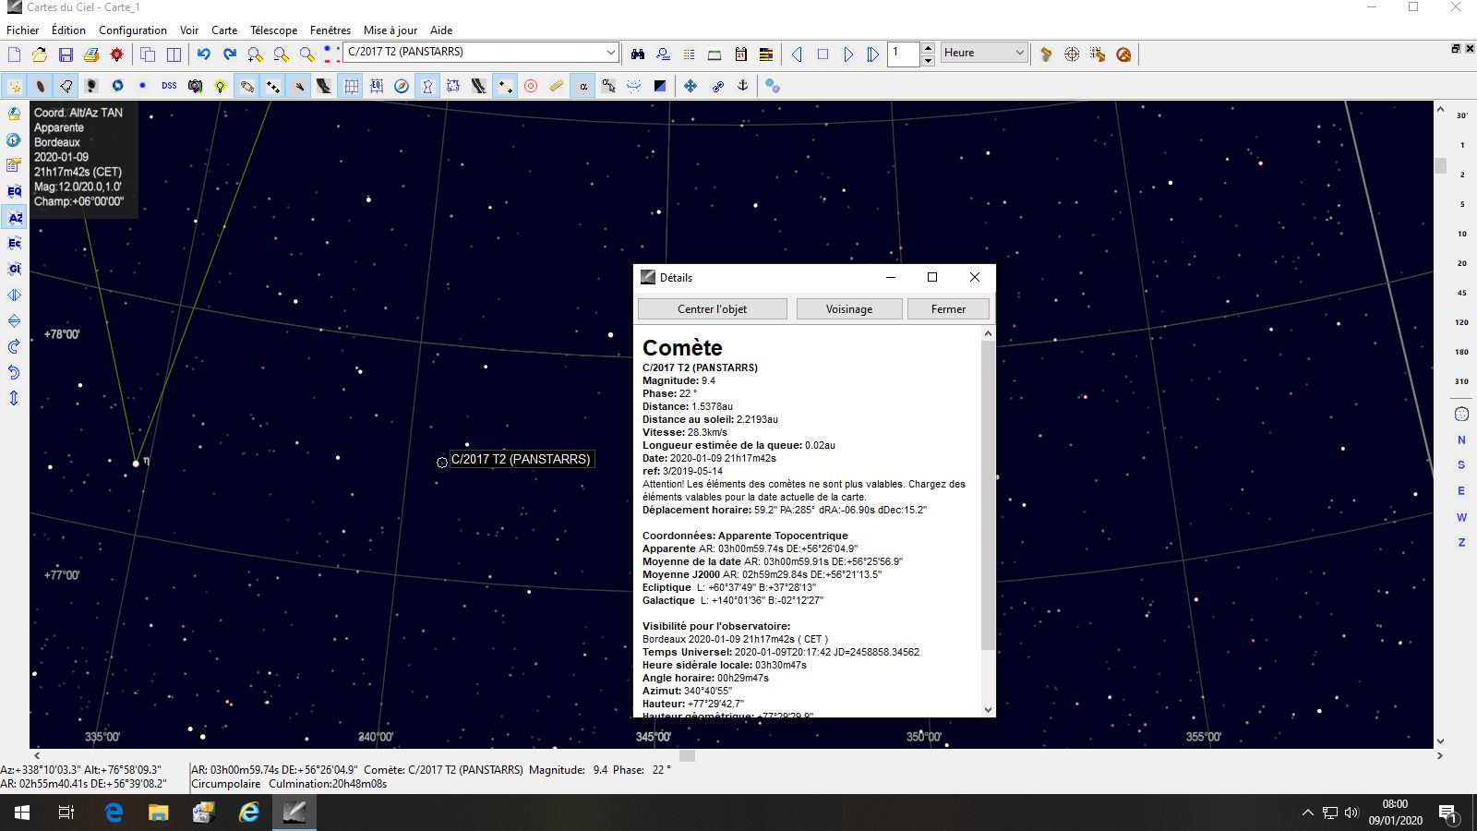Open Windows Start menu
Viewport: 1477px width, 831px height.
coord(22,813)
